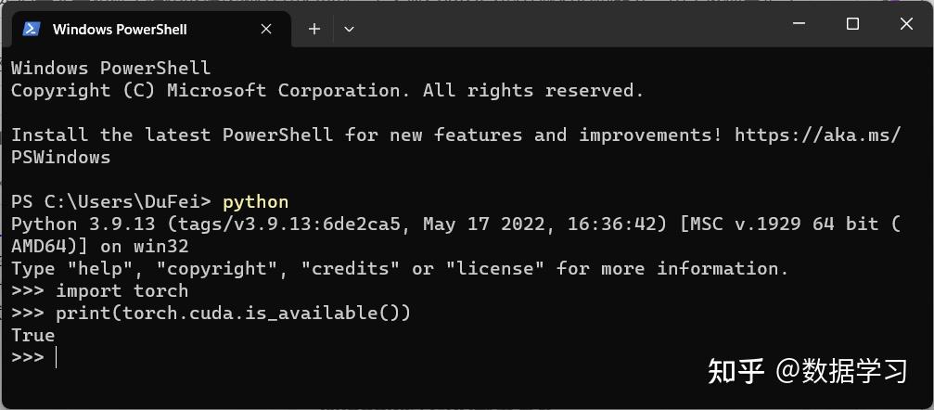Click the @数据学习 watermark text

click(841, 372)
